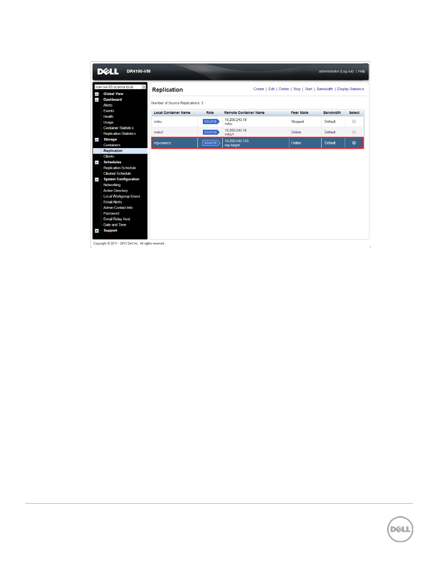Open the Usage page

(x=108, y=122)
